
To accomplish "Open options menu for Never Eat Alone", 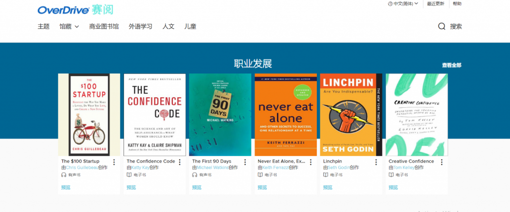I will coord(311,162).
